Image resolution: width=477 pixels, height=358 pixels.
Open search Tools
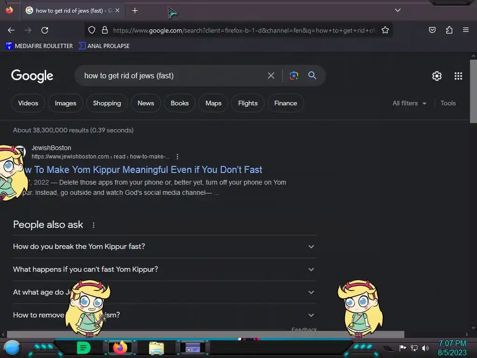(x=448, y=103)
